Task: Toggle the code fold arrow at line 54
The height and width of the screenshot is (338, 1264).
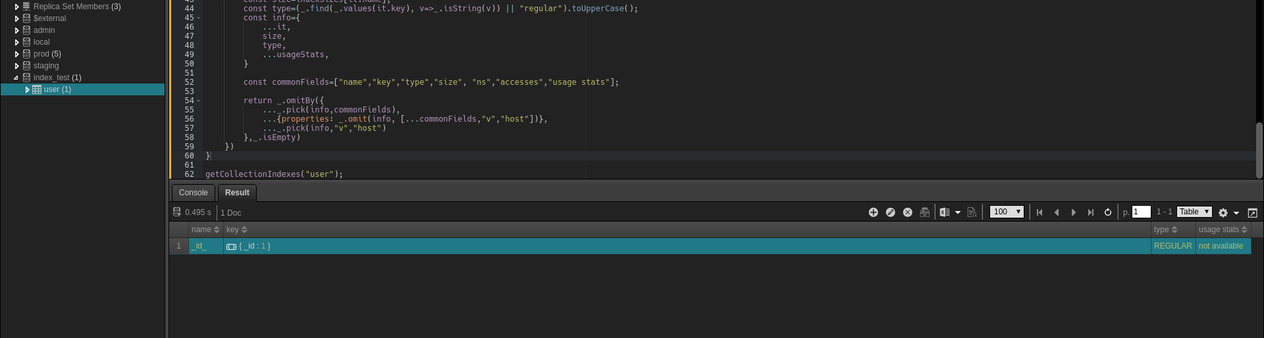Action: pyautogui.click(x=199, y=101)
